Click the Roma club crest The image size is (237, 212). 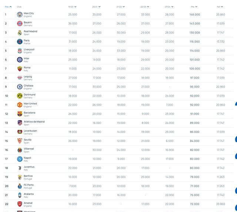20,69
